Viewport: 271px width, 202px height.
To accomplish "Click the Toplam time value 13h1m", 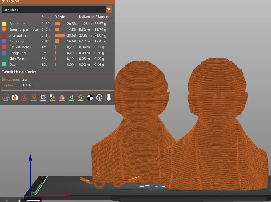I will 28,85.
